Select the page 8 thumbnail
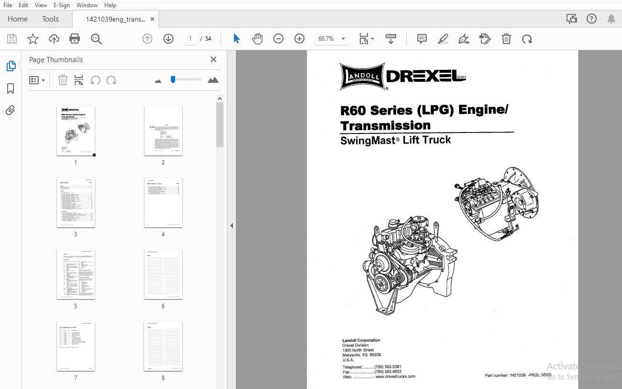Image resolution: width=622 pixels, height=389 pixels. [x=163, y=346]
